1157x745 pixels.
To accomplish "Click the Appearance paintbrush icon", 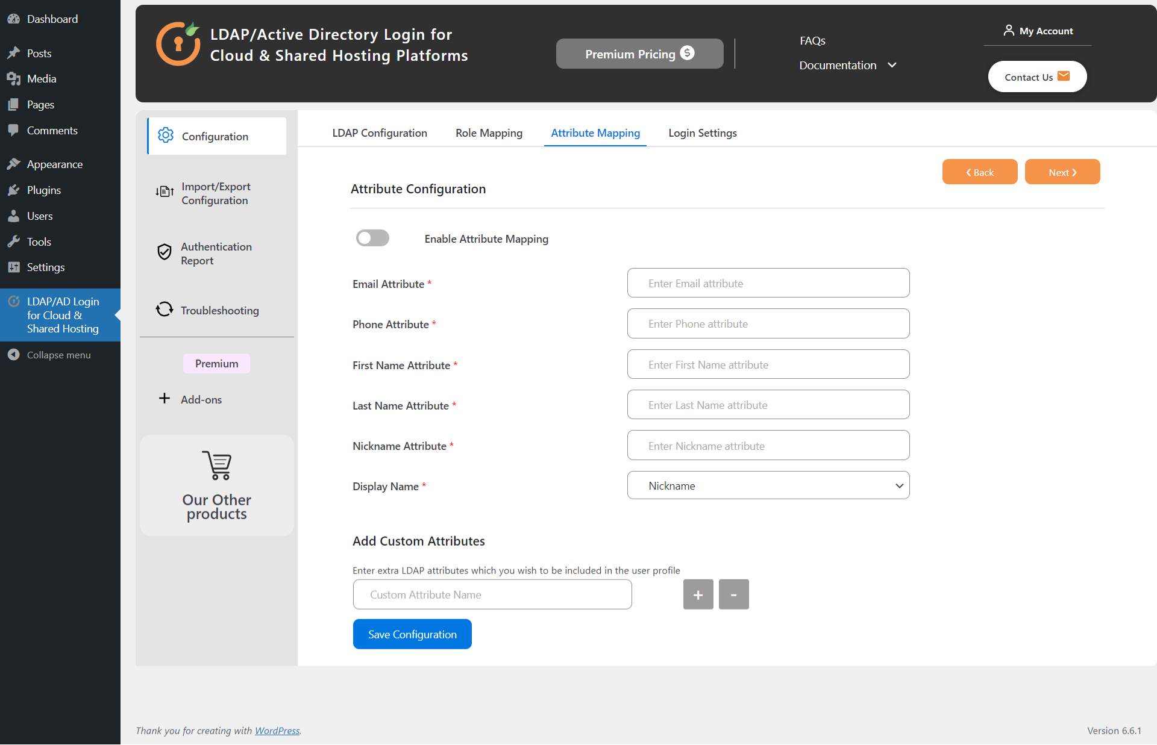I will [13, 164].
